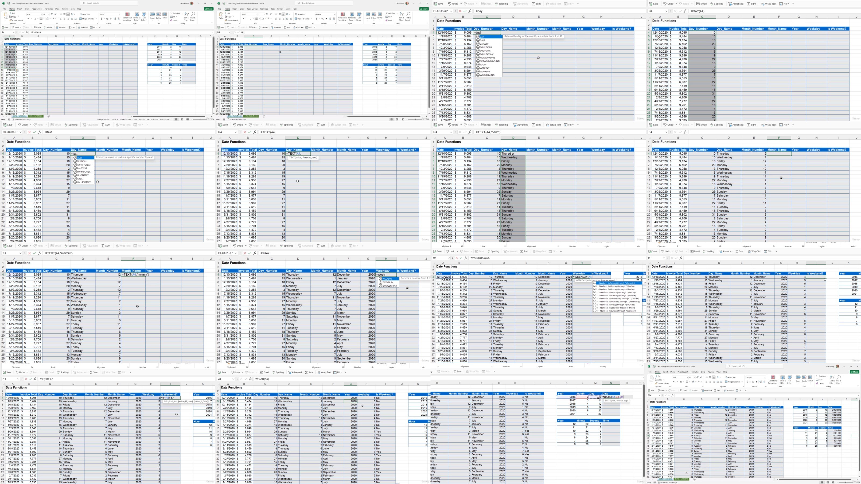861x484 pixels.
Task: Click fx Insert Function in the '=DAY(A4)' panel
Action: coord(685,11)
